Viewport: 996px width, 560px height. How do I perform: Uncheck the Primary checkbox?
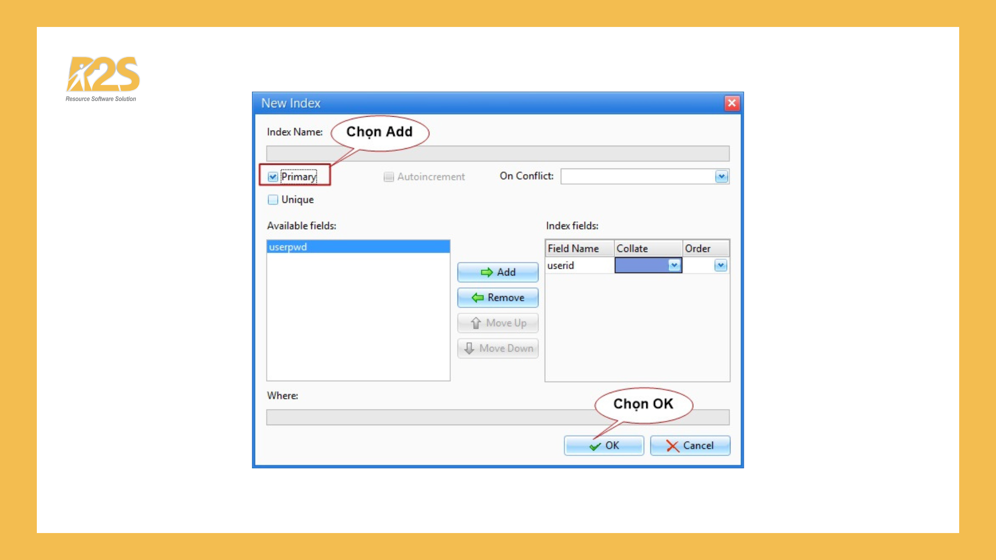tap(273, 176)
